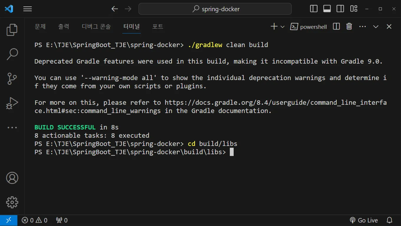Image resolution: width=401 pixels, height=226 pixels.
Task: Open forwarded ports indicator in status bar
Action: point(62,220)
